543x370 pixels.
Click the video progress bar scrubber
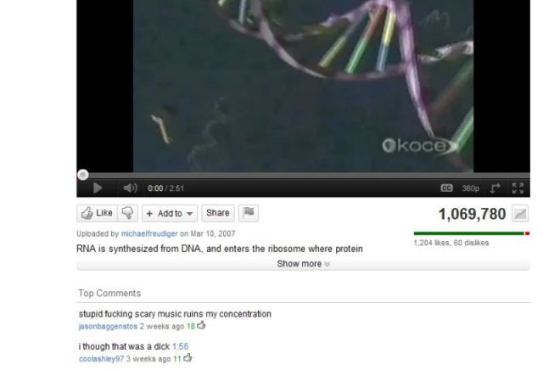coord(83,175)
